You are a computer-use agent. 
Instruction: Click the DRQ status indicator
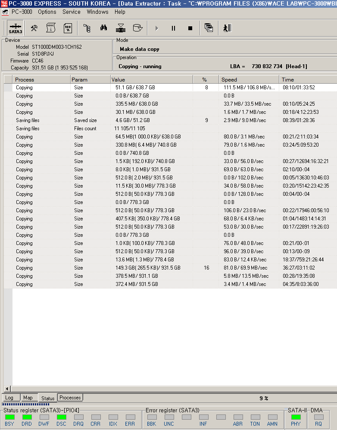(78, 417)
